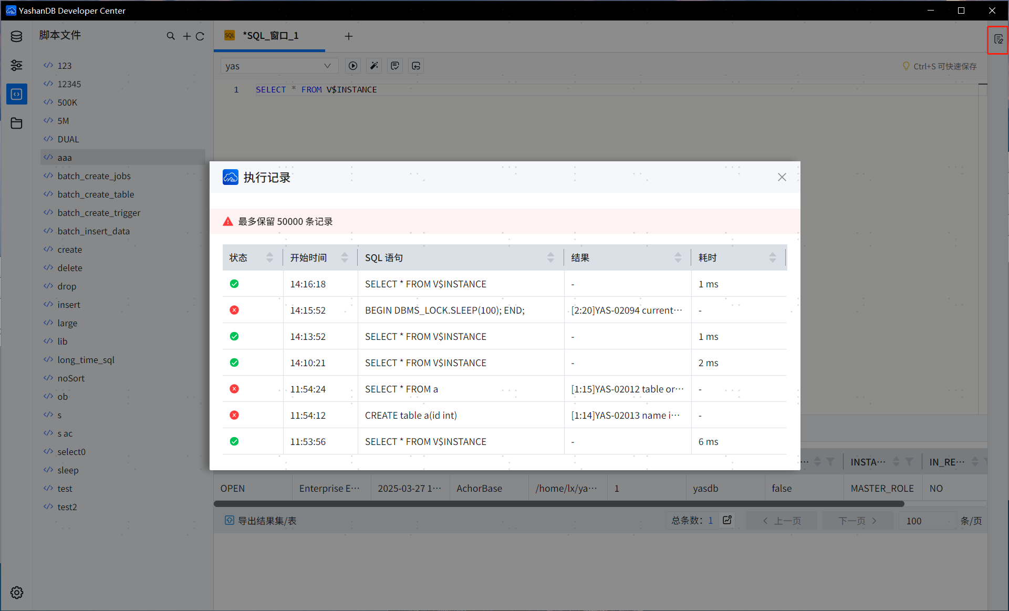Select the SQL_窗口_1 tab
Screen dimensions: 1009x611
(x=269, y=36)
